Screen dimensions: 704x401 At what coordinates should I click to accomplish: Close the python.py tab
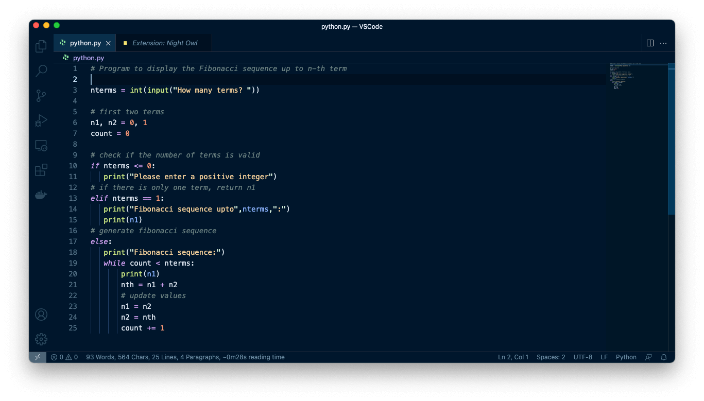[x=108, y=43]
